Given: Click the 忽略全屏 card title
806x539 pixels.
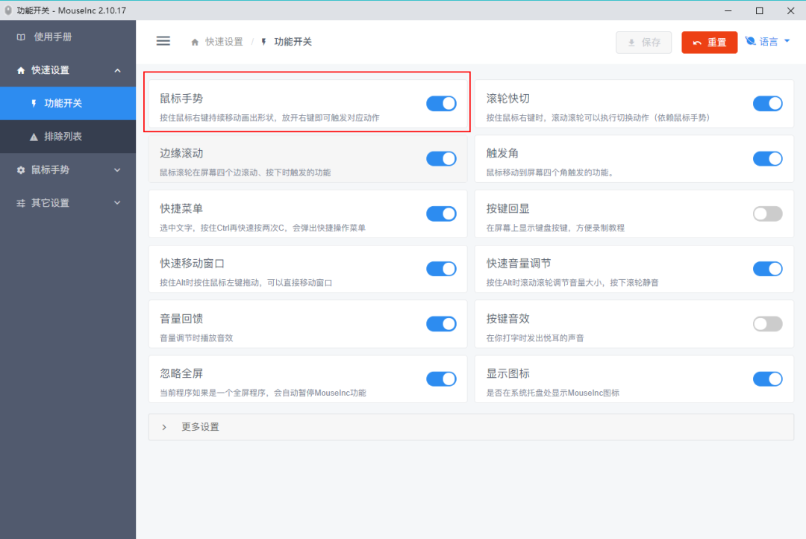Looking at the screenshot, I should point(181,373).
